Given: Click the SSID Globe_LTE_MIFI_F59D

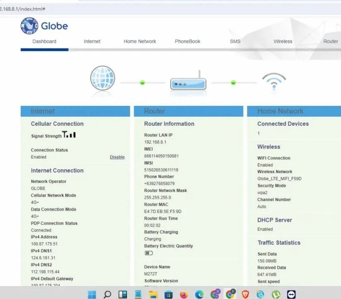Looking at the screenshot, I should tap(280, 179).
